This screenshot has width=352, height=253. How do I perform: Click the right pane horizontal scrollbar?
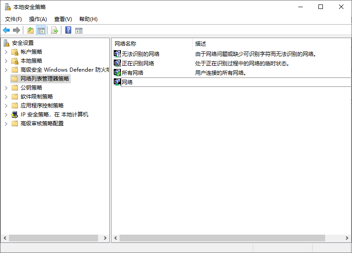coord(222,238)
